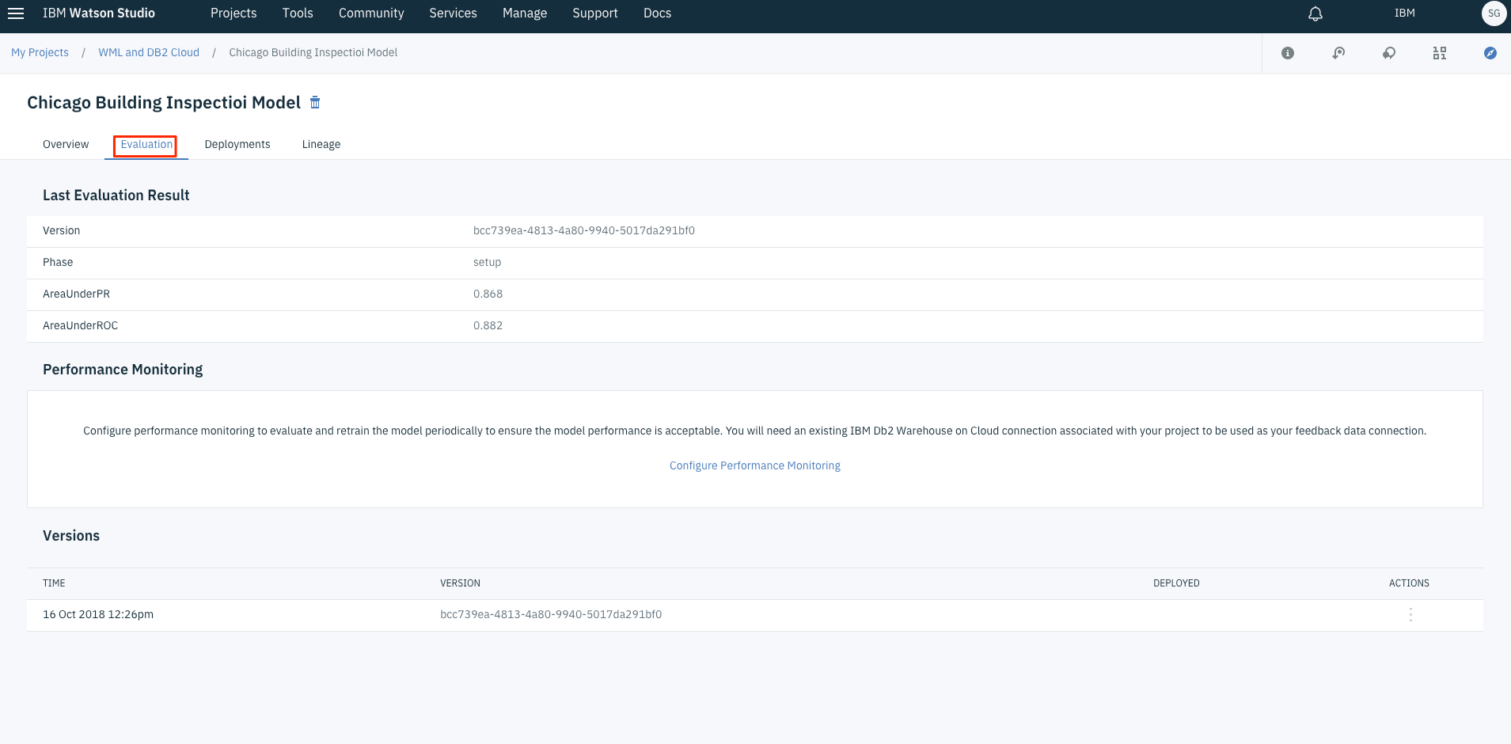This screenshot has height=744, width=1511.
Task: Open the Manage menu
Action: click(x=525, y=13)
